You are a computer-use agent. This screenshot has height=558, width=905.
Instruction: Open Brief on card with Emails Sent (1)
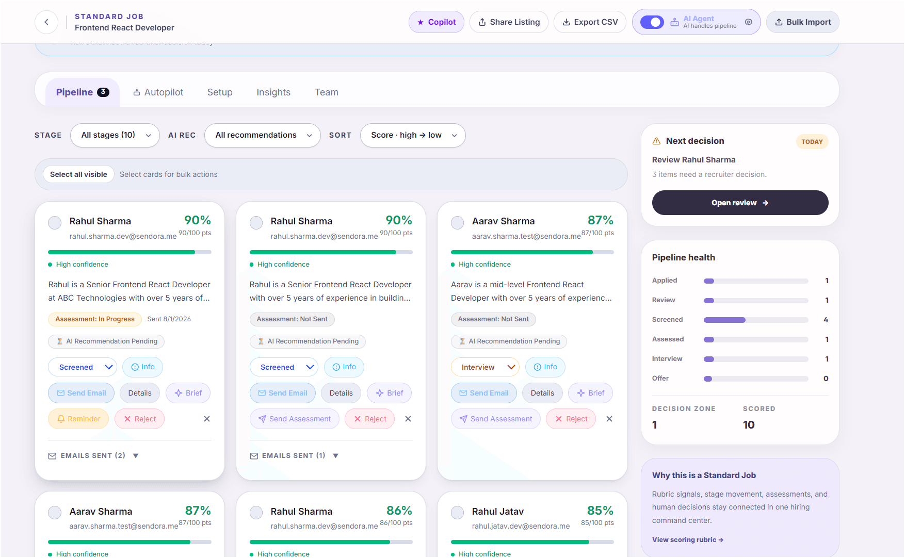point(389,393)
